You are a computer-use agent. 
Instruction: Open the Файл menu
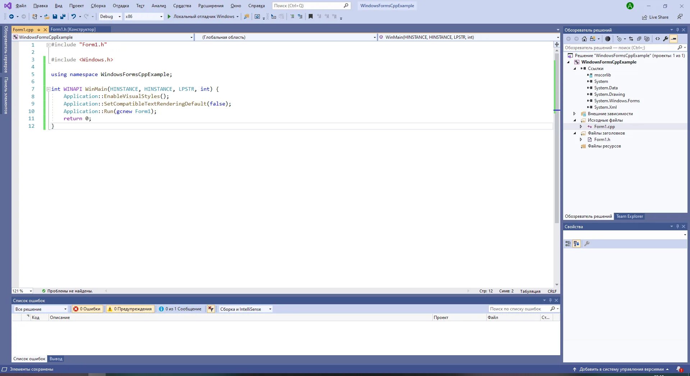pos(21,6)
